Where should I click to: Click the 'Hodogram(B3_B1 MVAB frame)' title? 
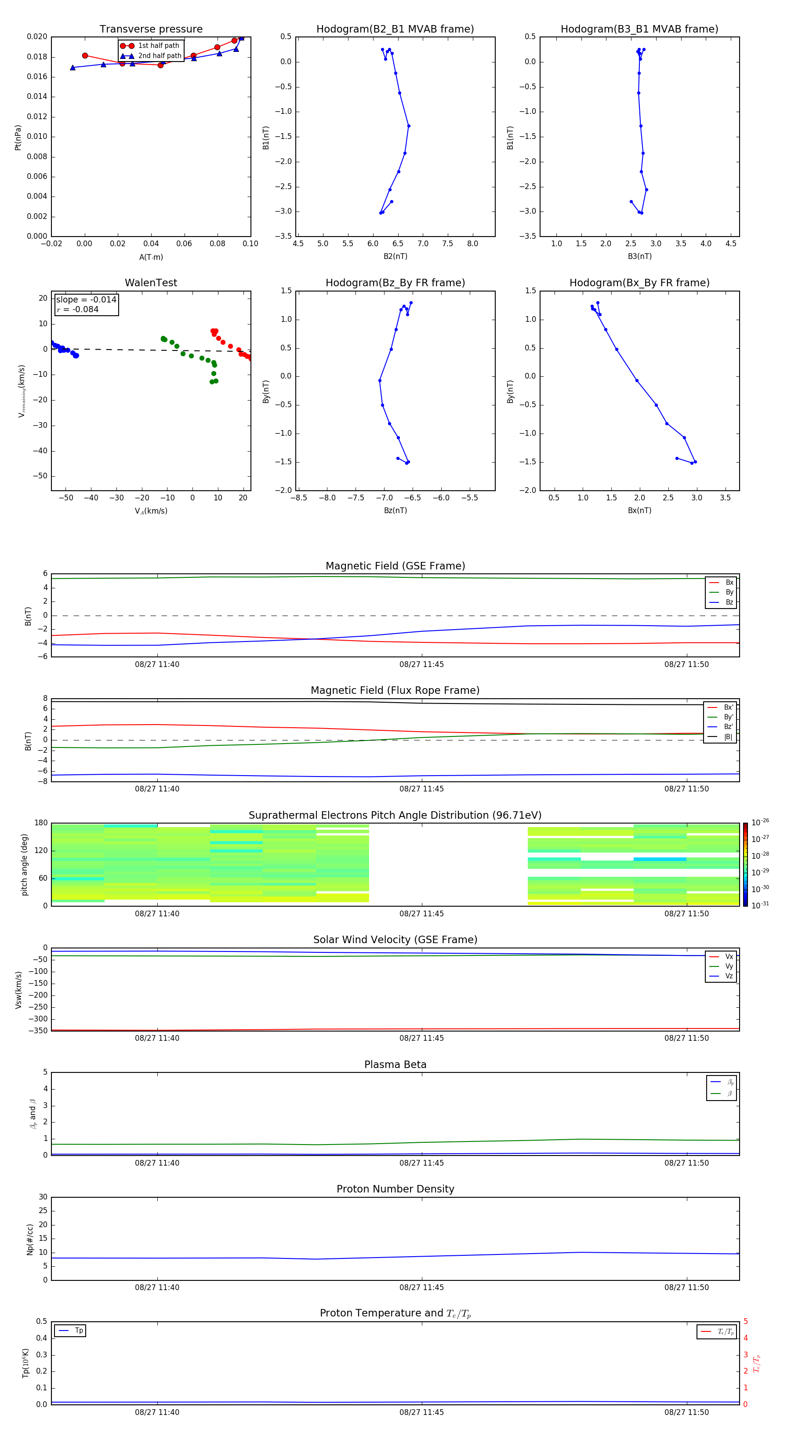pyautogui.click(x=639, y=29)
